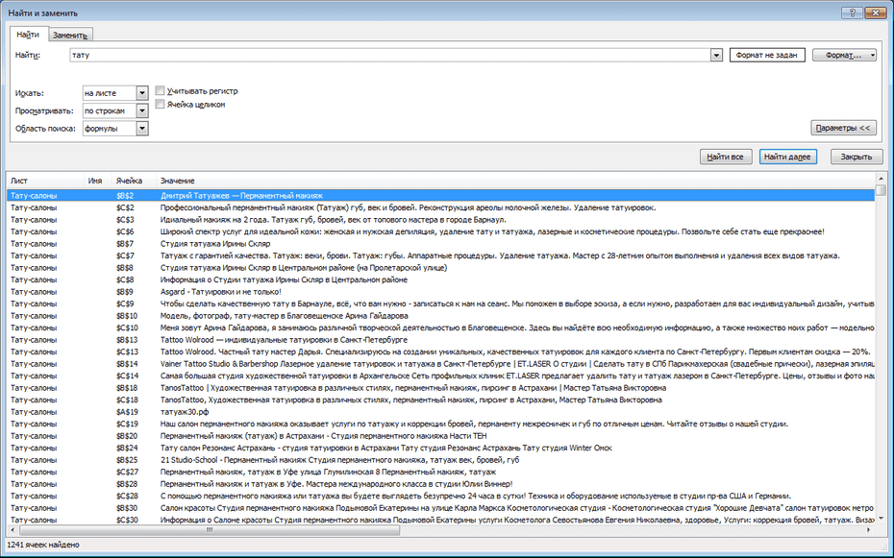Select result row for cell $B$20

pos(440,436)
